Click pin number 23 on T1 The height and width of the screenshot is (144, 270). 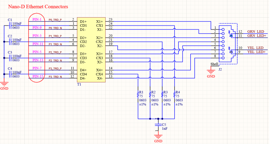[110, 20]
